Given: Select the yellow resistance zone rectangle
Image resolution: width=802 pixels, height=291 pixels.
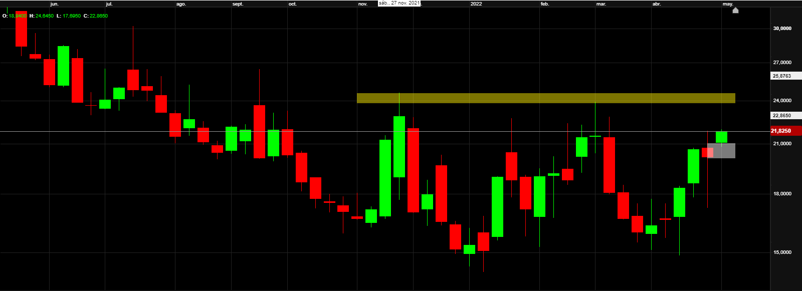Looking at the screenshot, I should 546,98.
